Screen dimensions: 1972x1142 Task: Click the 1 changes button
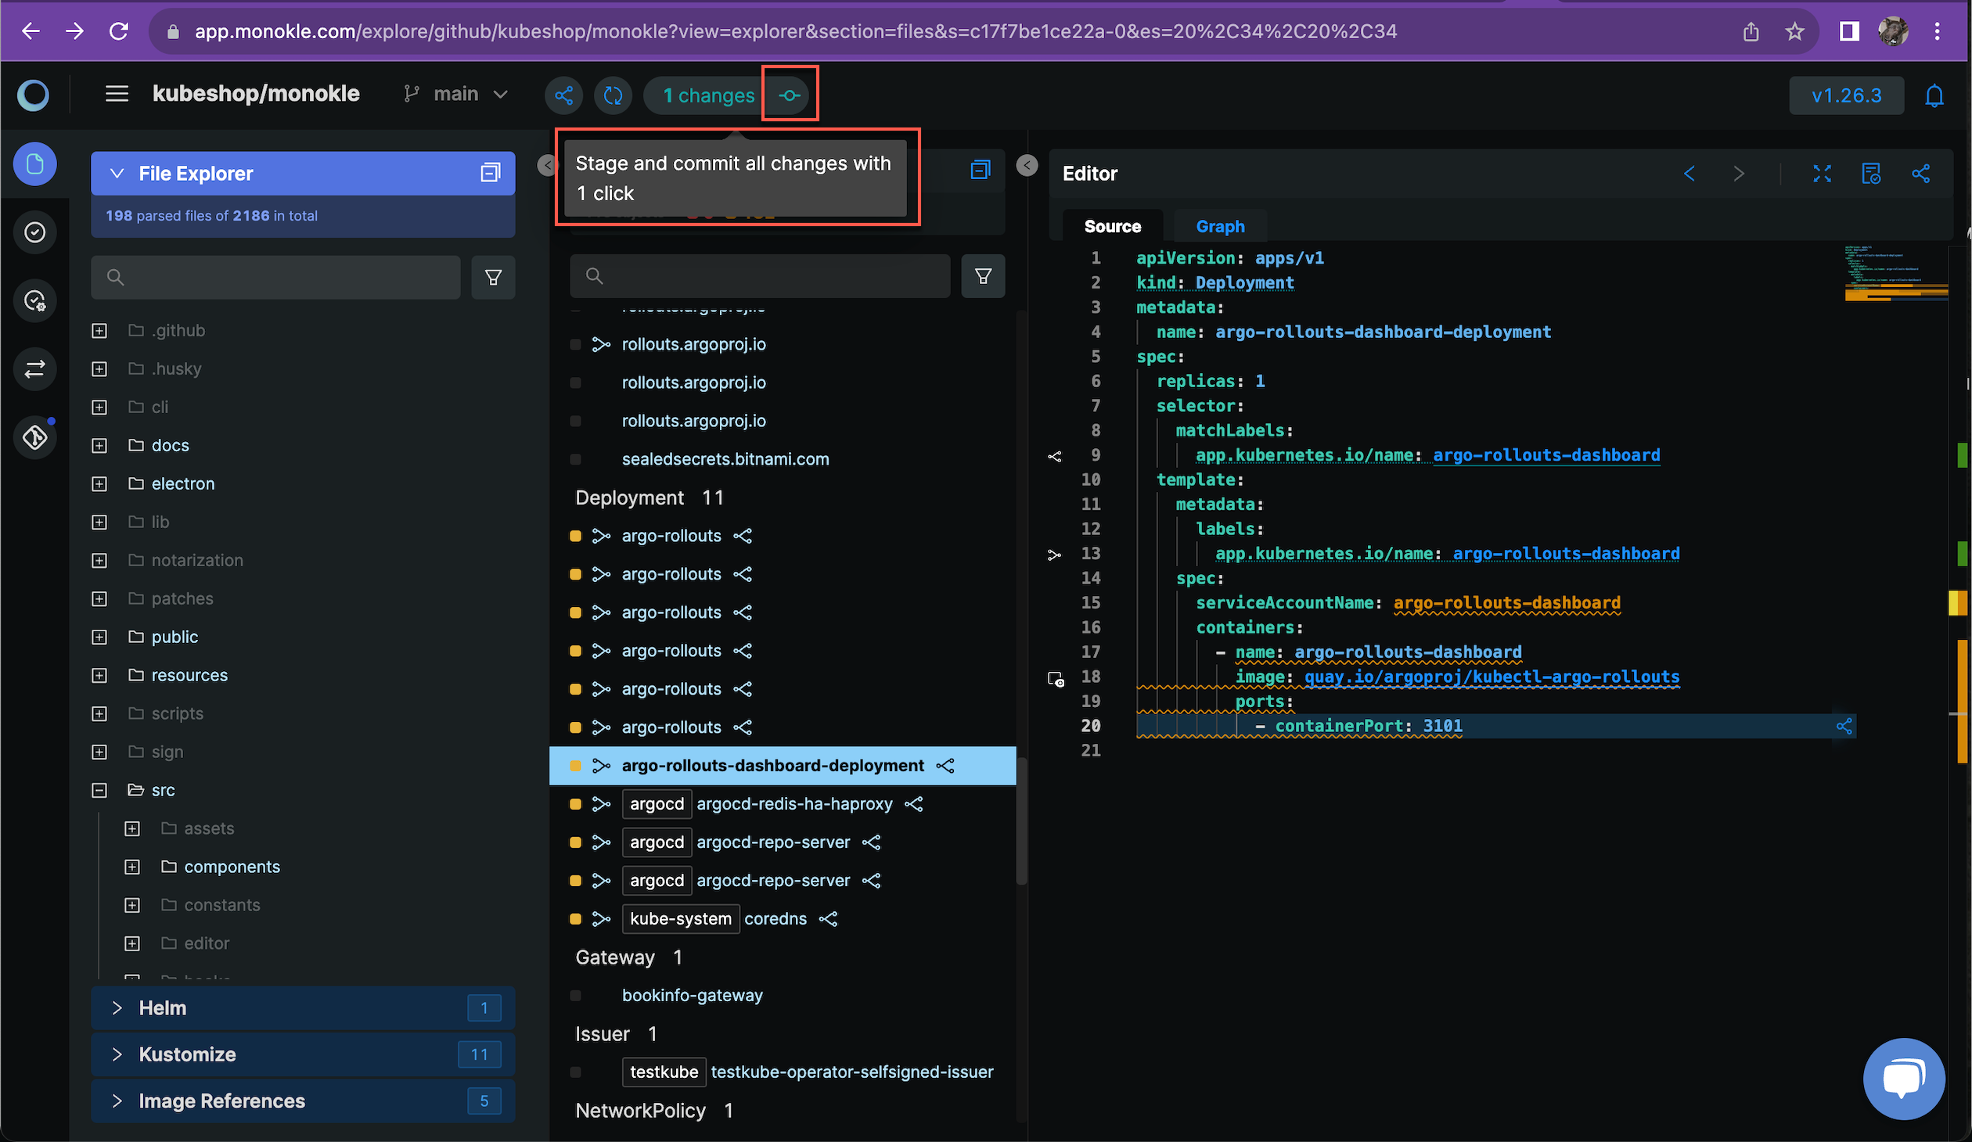click(708, 95)
